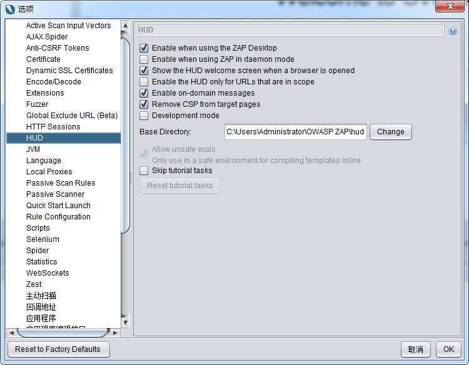Click horizontal scrollbar left arrow
The image size is (469, 365).
coord(12,332)
